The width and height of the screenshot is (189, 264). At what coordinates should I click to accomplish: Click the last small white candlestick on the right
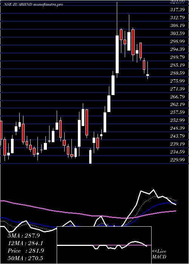pos(148,75)
